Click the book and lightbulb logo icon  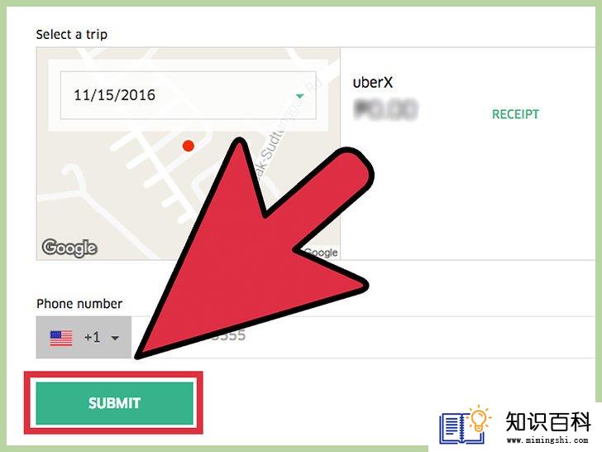coord(465,425)
